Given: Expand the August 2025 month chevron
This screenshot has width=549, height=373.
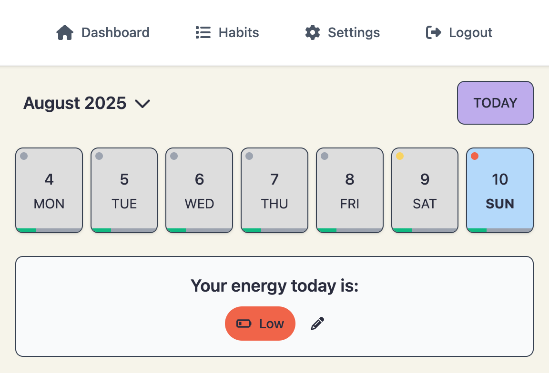Looking at the screenshot, I should click(143, 103).
